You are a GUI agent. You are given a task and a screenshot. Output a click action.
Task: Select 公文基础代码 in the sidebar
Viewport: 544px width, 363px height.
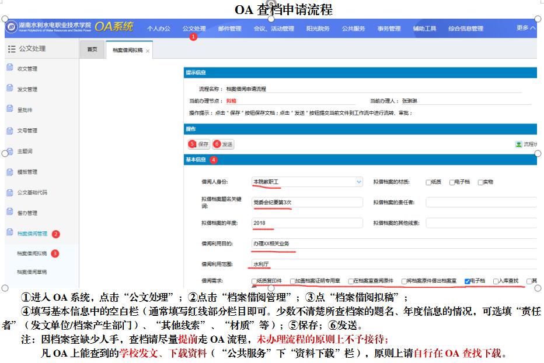tap(32, 193)
